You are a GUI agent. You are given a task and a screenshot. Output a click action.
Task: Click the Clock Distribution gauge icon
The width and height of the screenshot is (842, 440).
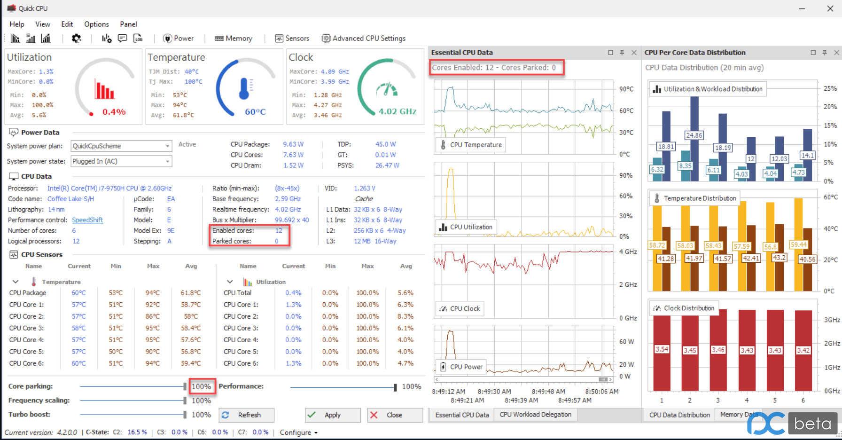click(657, 308)
